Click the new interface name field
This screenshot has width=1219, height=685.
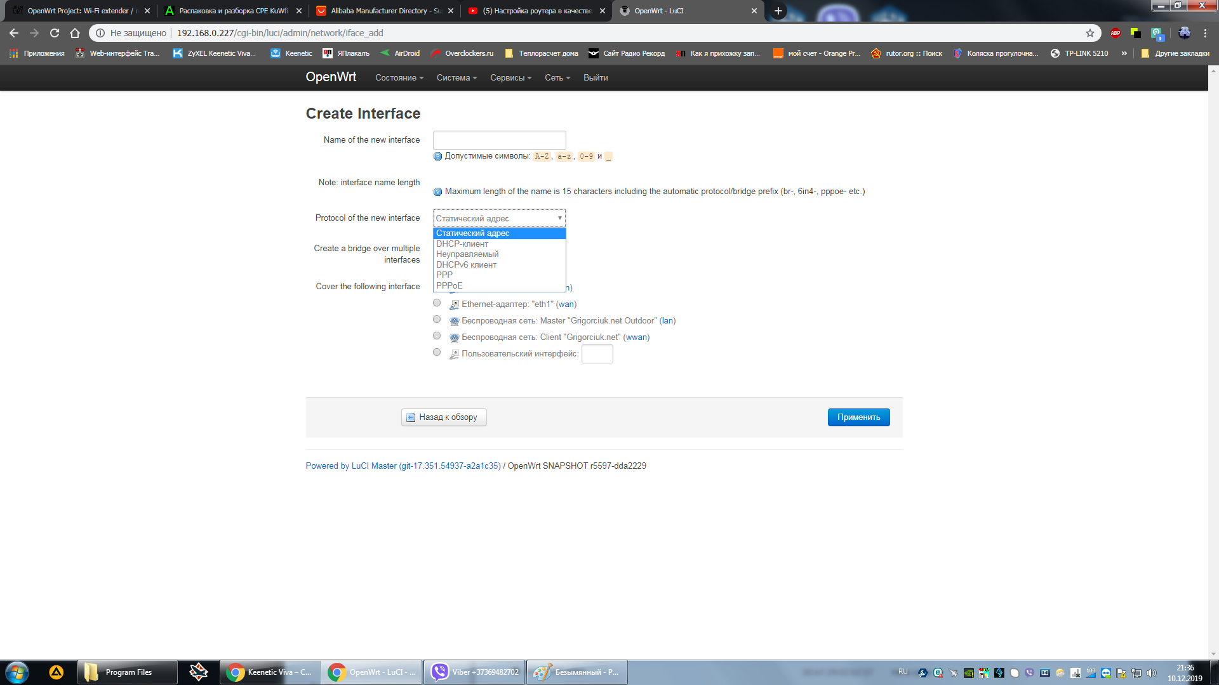[499, 140]
